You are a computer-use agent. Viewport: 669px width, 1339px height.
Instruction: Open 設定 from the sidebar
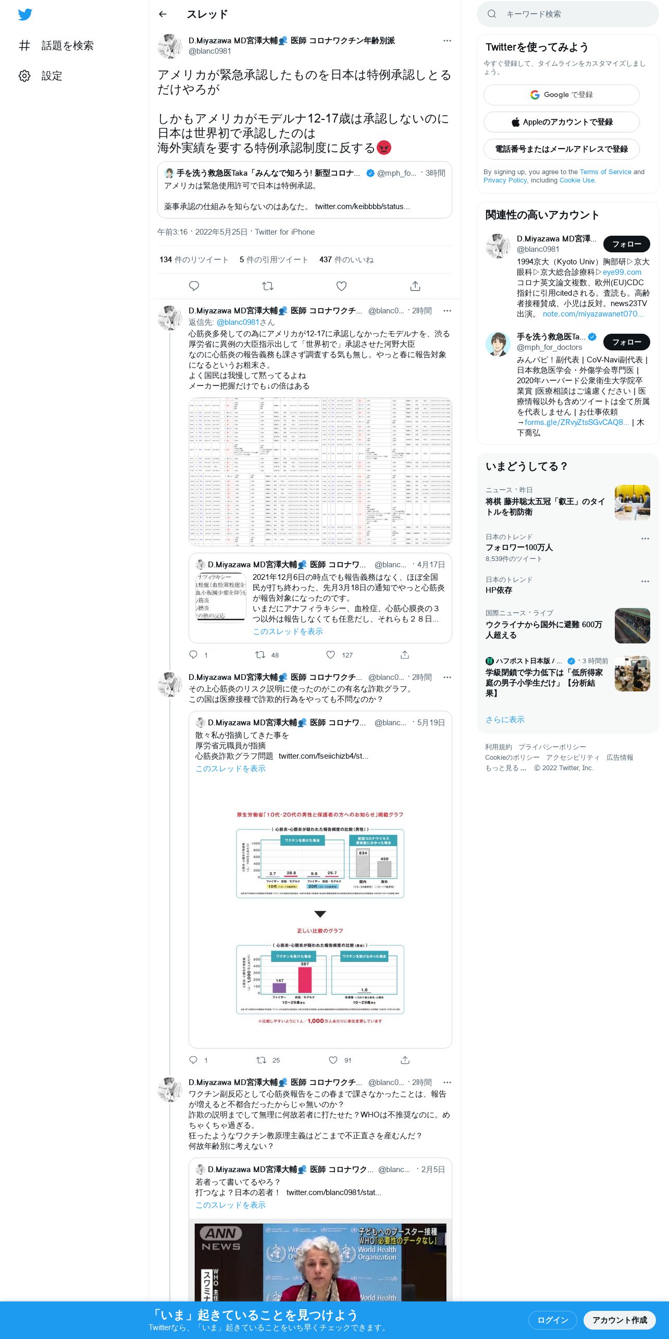click(x=41, y=76)
